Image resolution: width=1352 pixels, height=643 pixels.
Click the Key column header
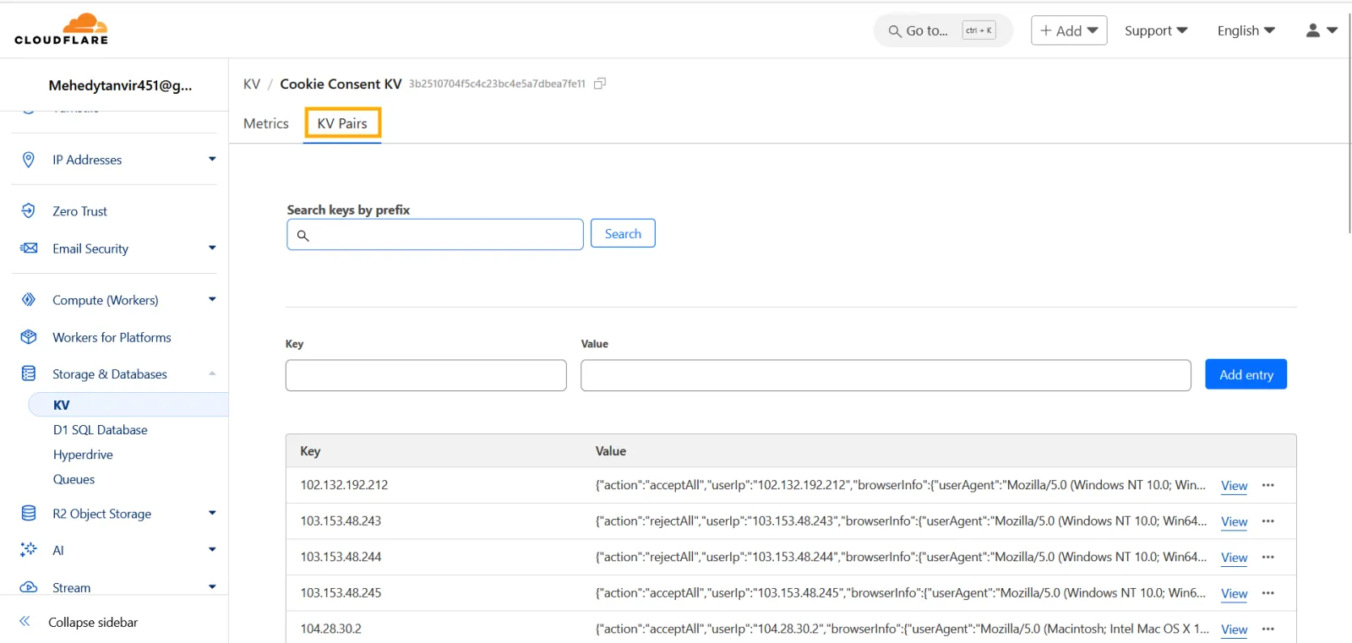(310, 451)
